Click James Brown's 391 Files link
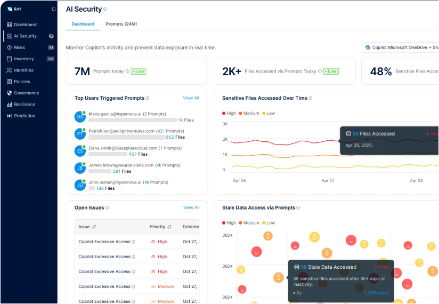This screenshot has width=439, height=304. [x=122, y=172]
